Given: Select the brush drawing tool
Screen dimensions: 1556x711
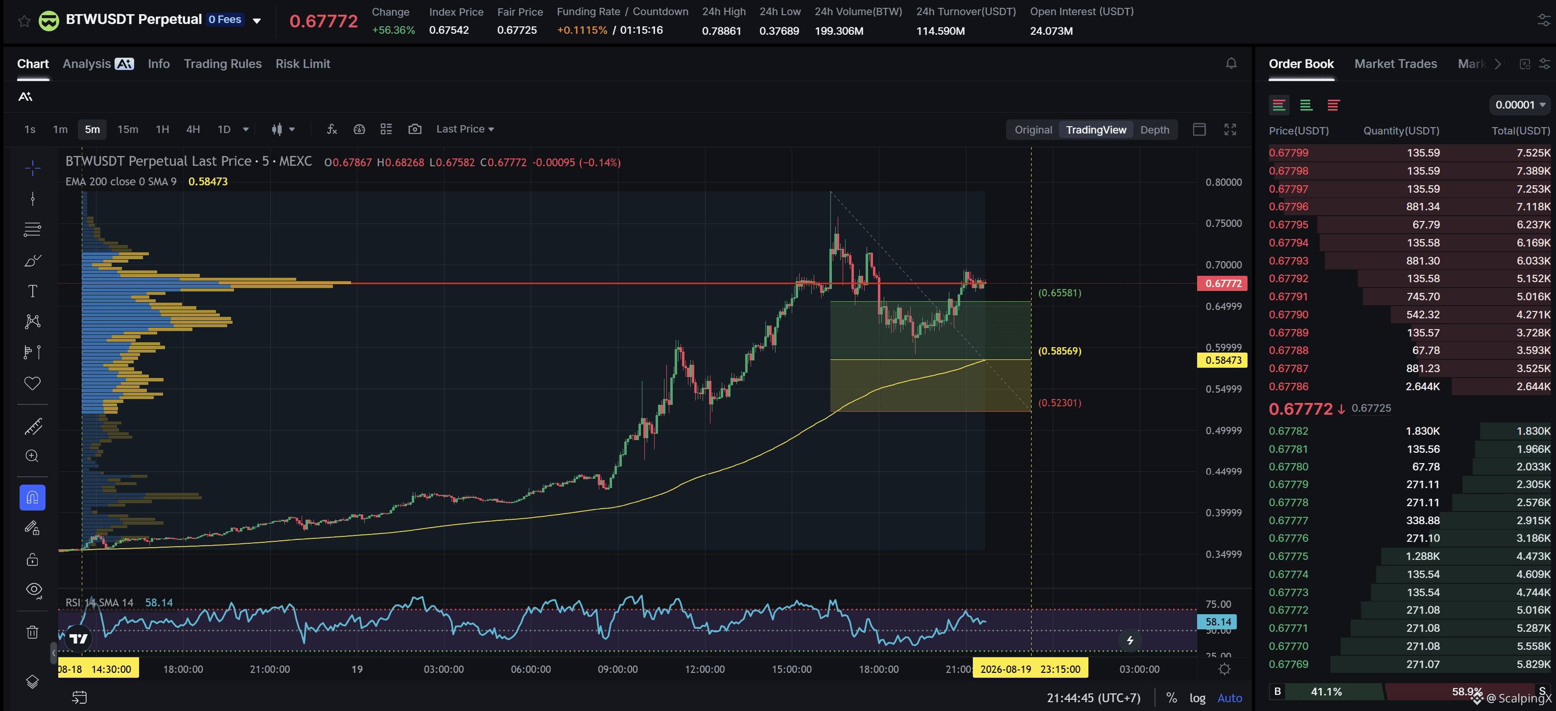Looking at the screenshot, I should (x=33, y=261).
